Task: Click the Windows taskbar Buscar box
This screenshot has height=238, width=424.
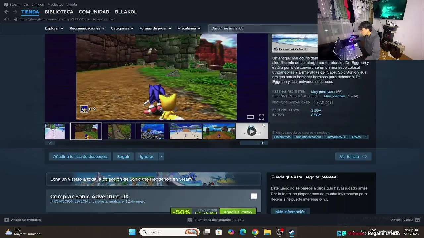Action: pos(170,232)
